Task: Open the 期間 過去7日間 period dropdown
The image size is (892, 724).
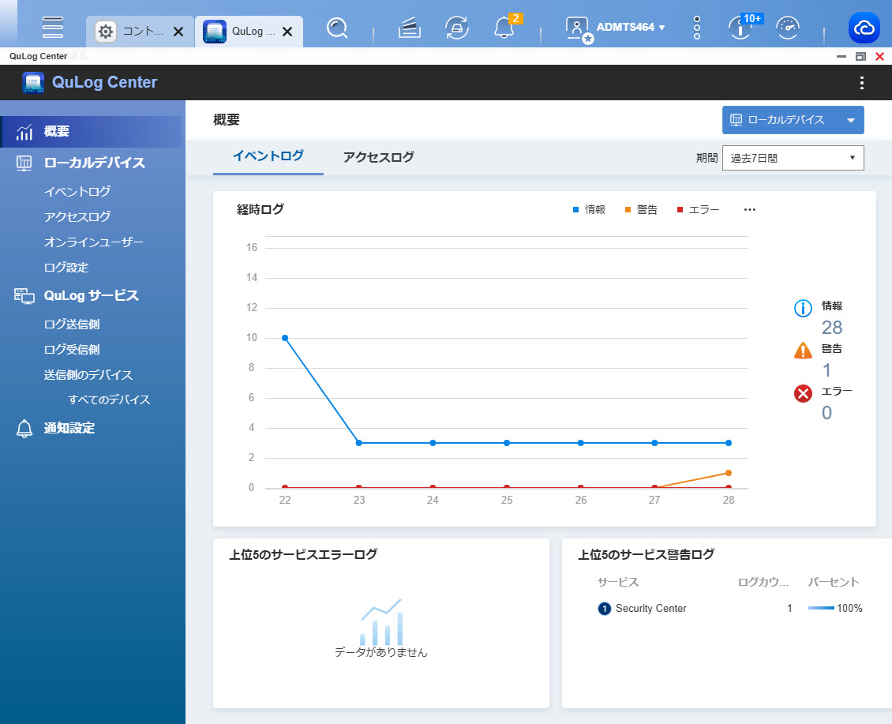Action: 793,158
